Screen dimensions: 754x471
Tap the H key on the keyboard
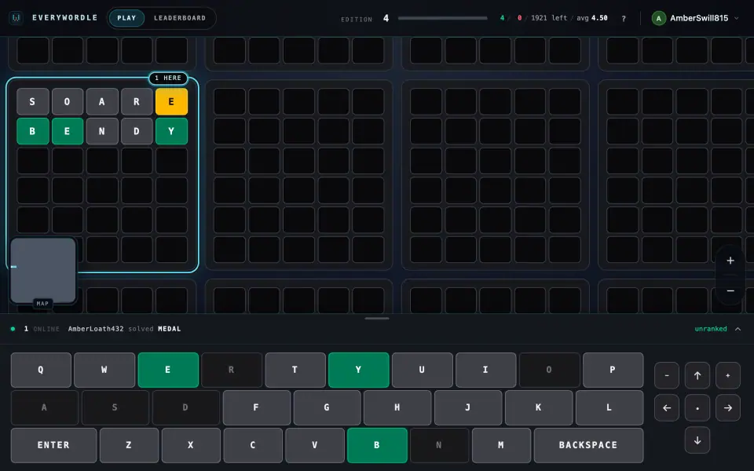[397, 407]
